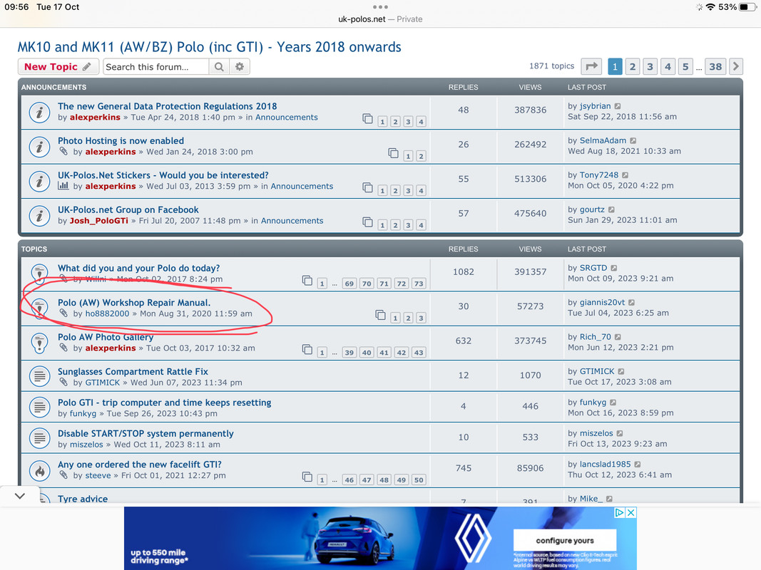Open Announcements forum link in Stickers row
761x570 pixels.
[x=302, y=186]
